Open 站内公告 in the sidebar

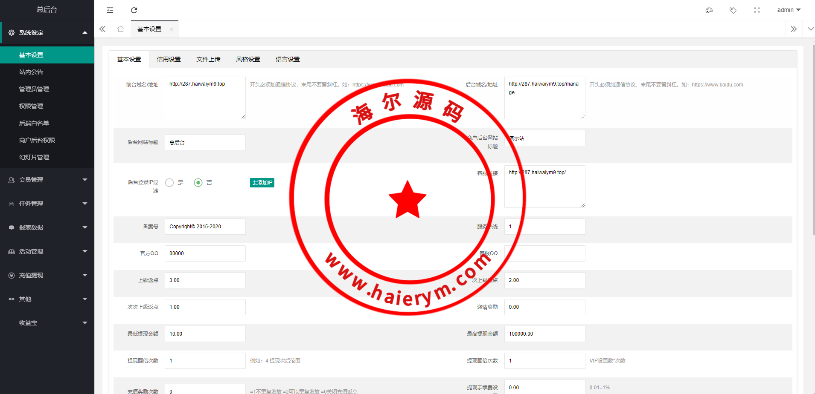(x=31, y=72)
